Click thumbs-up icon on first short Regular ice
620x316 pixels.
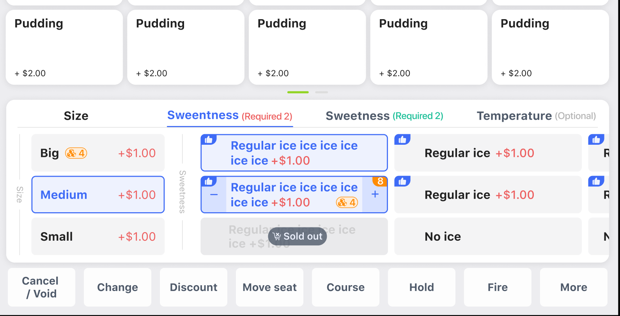click(402, 139)
